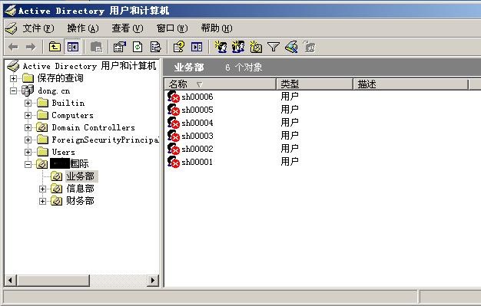Sort by the 名称 column header
The width and height of the screenshot is (481, 306).
[221, 84]
